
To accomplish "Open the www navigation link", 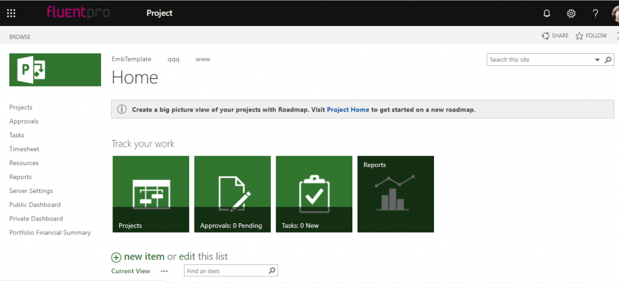I will 203,59.
